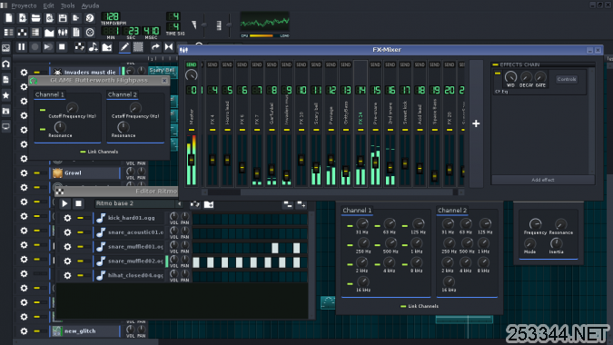The width and height of the screenshot is (613, 345).
Task: Mute the Growl track
Action: coord(36,172)
